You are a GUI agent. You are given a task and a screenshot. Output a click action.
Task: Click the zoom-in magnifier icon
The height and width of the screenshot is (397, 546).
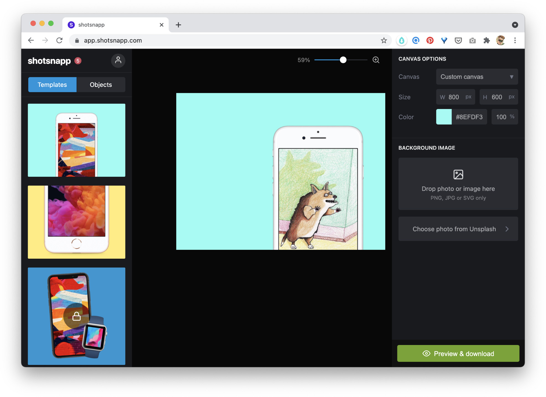376,60
